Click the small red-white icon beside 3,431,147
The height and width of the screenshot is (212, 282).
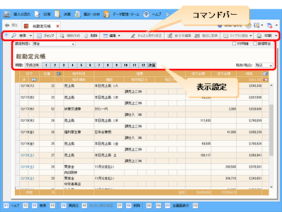click(266, 80)
